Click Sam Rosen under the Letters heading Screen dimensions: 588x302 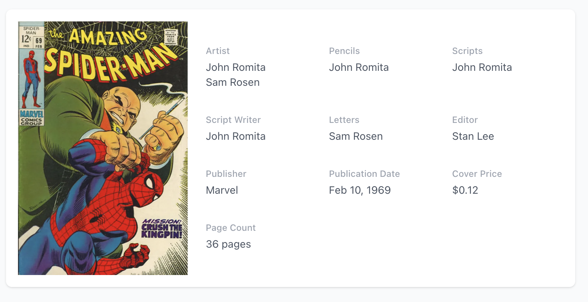point(356,136)
